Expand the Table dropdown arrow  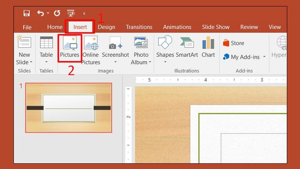point(46,62)
